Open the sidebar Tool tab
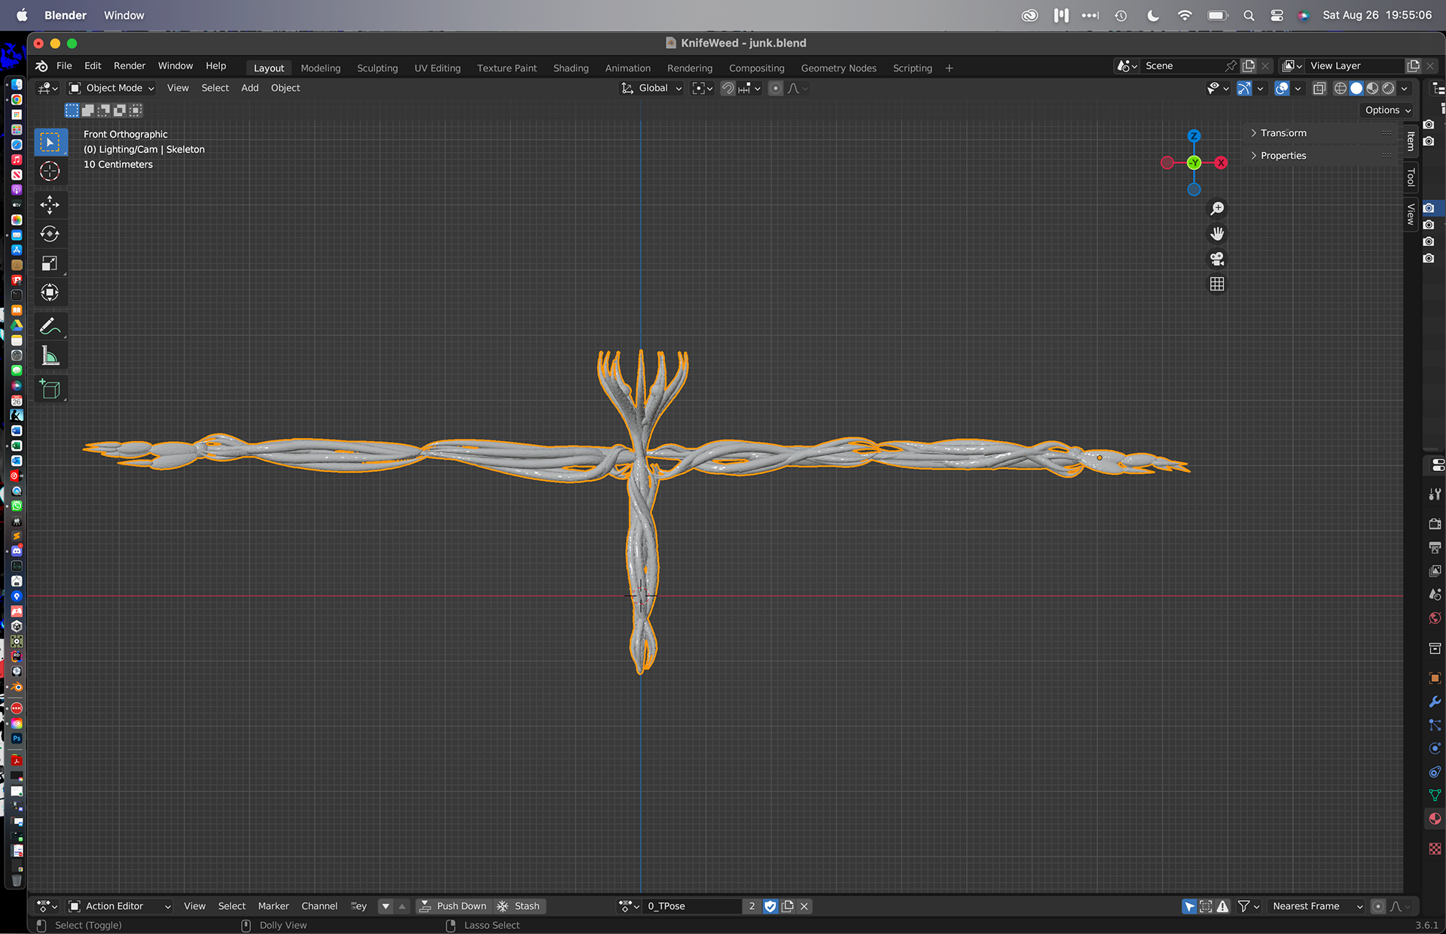1446x934 pixels. (1411, 178)
